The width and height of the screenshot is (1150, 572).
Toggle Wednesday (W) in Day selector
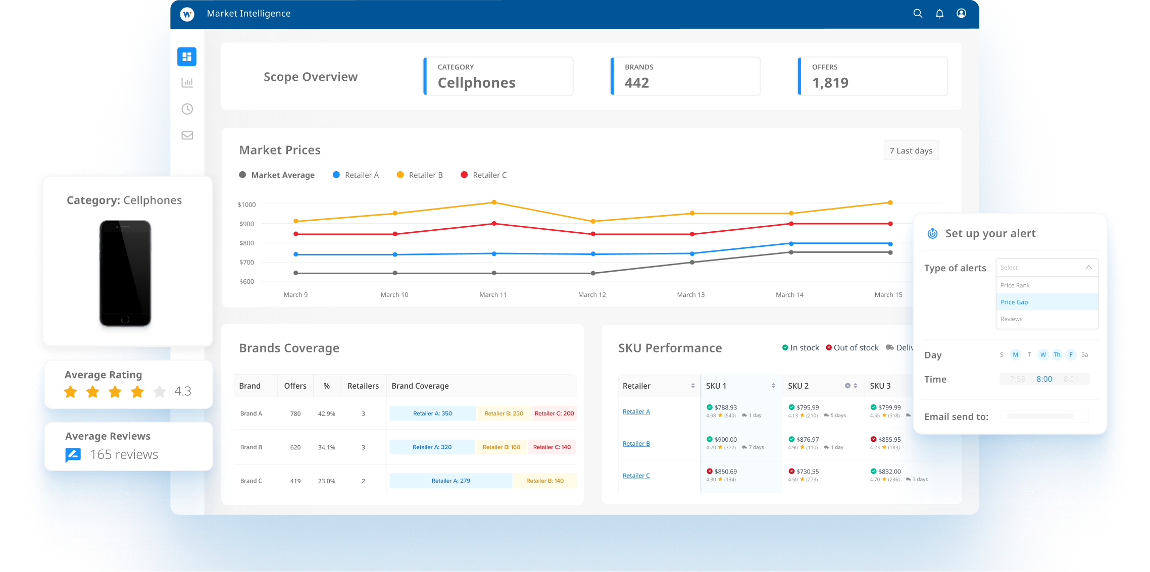coord(1043,355)
